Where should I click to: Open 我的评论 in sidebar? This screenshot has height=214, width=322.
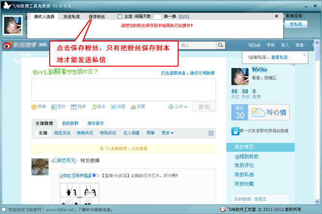[x=244, y=166]
